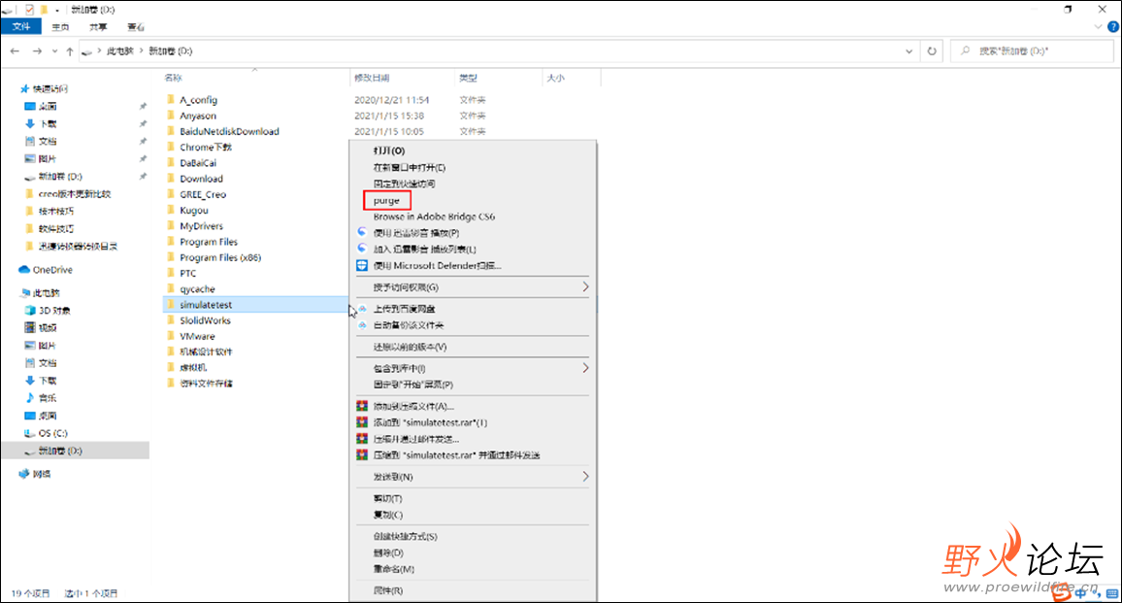Open the 文件 ribbon tab
The image size is (1122, 603).
point(21,26)
